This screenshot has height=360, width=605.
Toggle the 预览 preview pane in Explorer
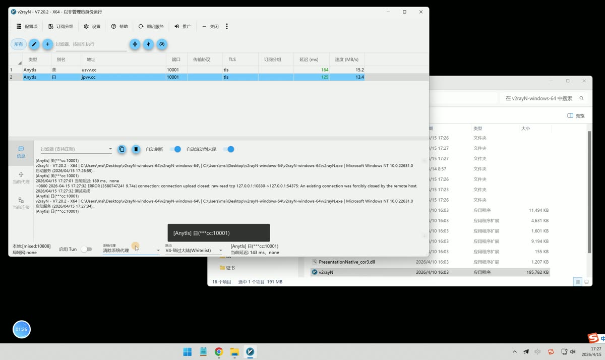tap(576, 116)
